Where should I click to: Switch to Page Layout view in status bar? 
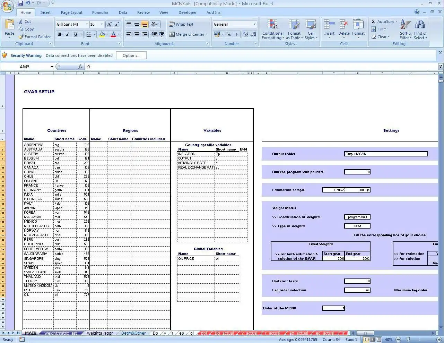373,340
